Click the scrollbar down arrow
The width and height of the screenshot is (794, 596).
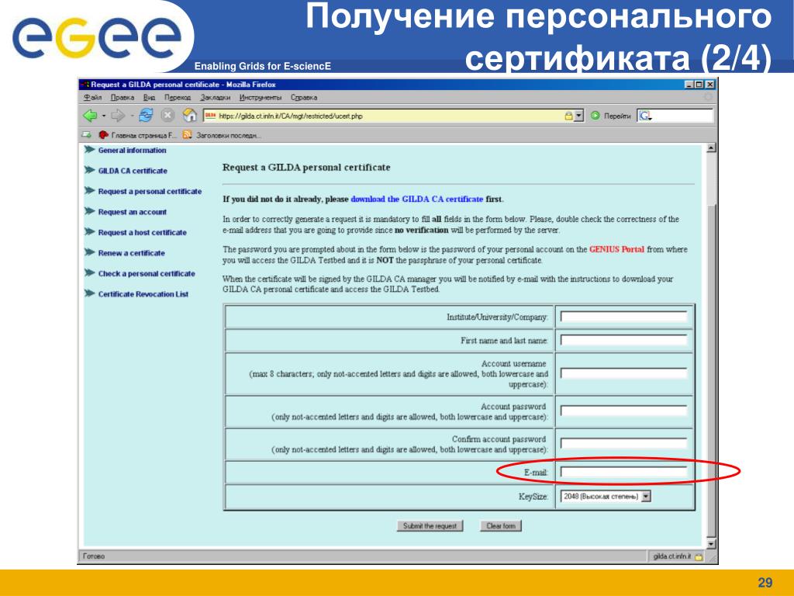(711, 544)
